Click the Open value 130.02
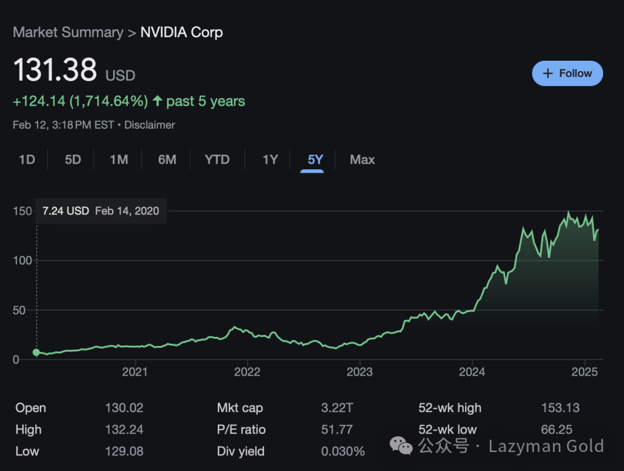Image resolution: width=624 pixels, height=471 pixels. click(124, 408)
